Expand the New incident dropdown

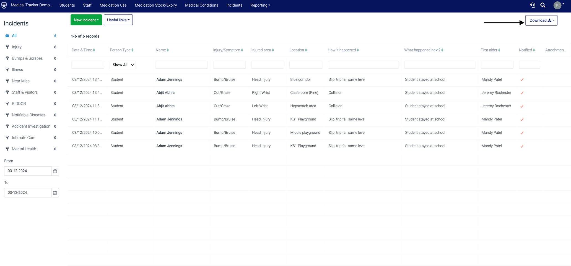[x=86, y=20]
